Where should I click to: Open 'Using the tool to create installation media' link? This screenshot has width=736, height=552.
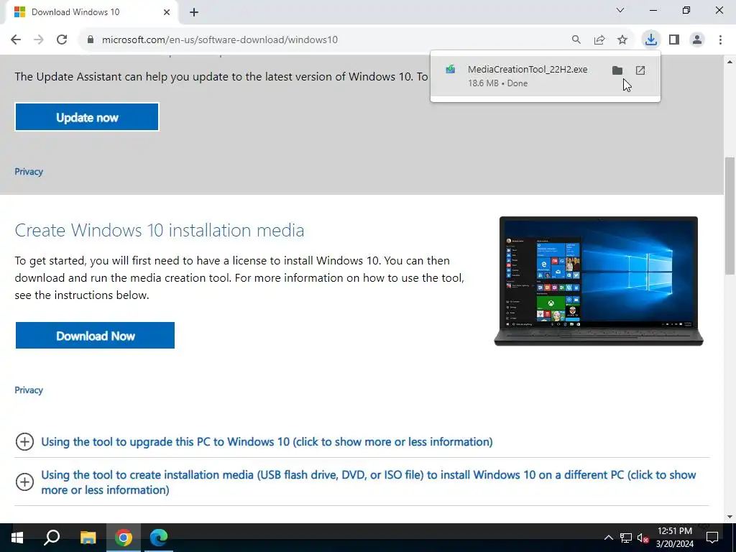(368, 482)
